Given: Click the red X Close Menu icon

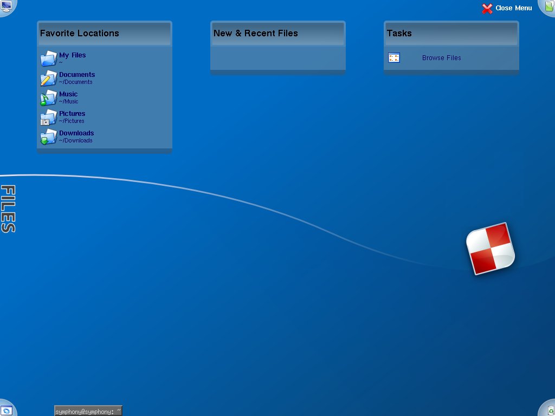Looking at the screenshot, I should 487,9.
